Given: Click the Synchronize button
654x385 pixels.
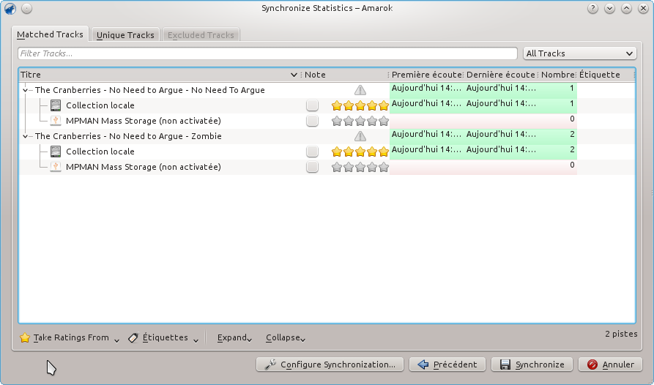Looking at the screenshot, I should point(532,365).
